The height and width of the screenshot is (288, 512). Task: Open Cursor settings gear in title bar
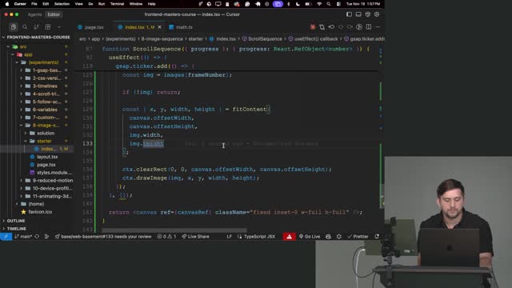pos(377,14)
